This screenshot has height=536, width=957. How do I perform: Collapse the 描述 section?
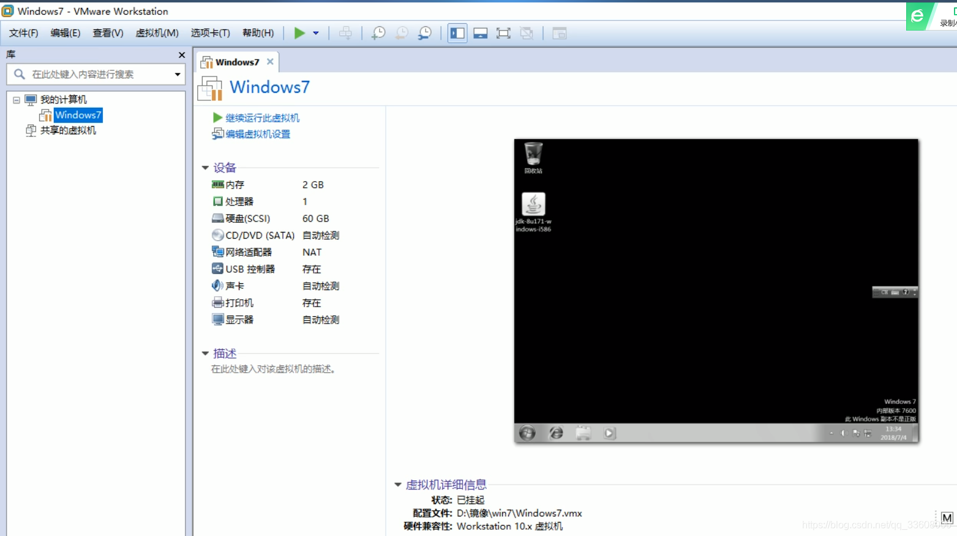[205, 353]
